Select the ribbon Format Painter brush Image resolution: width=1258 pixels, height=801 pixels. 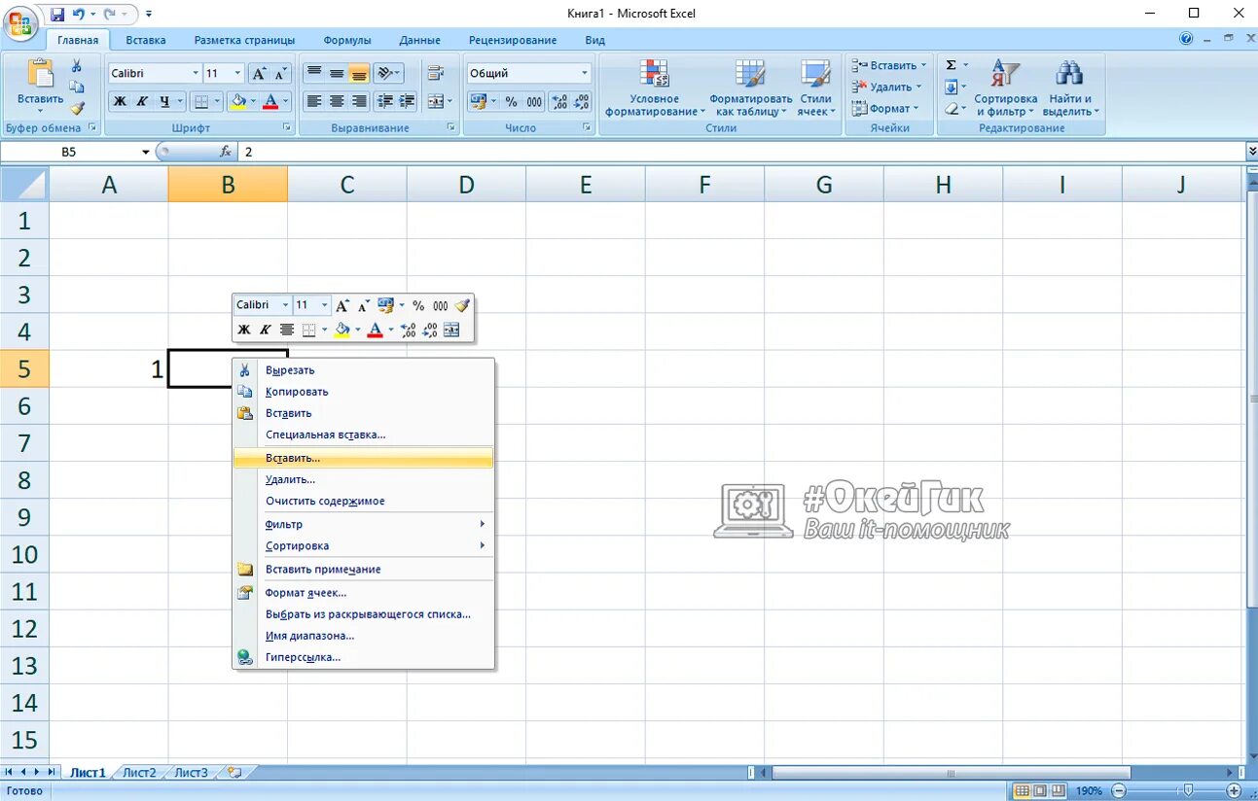pyautogui.click(x=76, y=109)
